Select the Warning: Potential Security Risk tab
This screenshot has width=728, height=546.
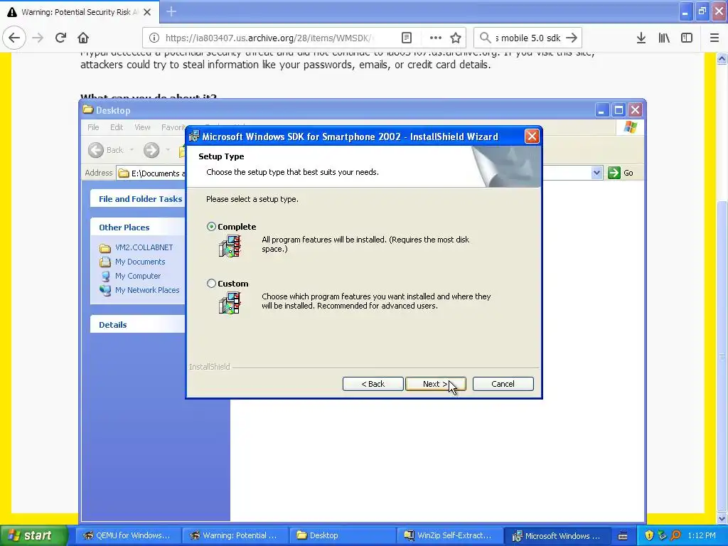(80, 12)
